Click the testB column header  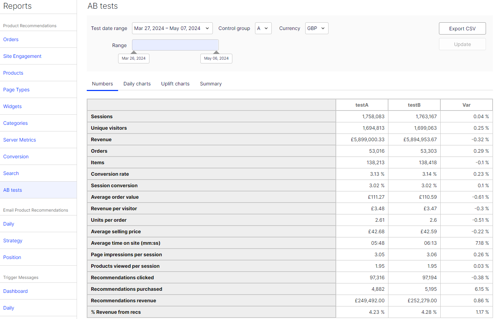click(414, 105)
